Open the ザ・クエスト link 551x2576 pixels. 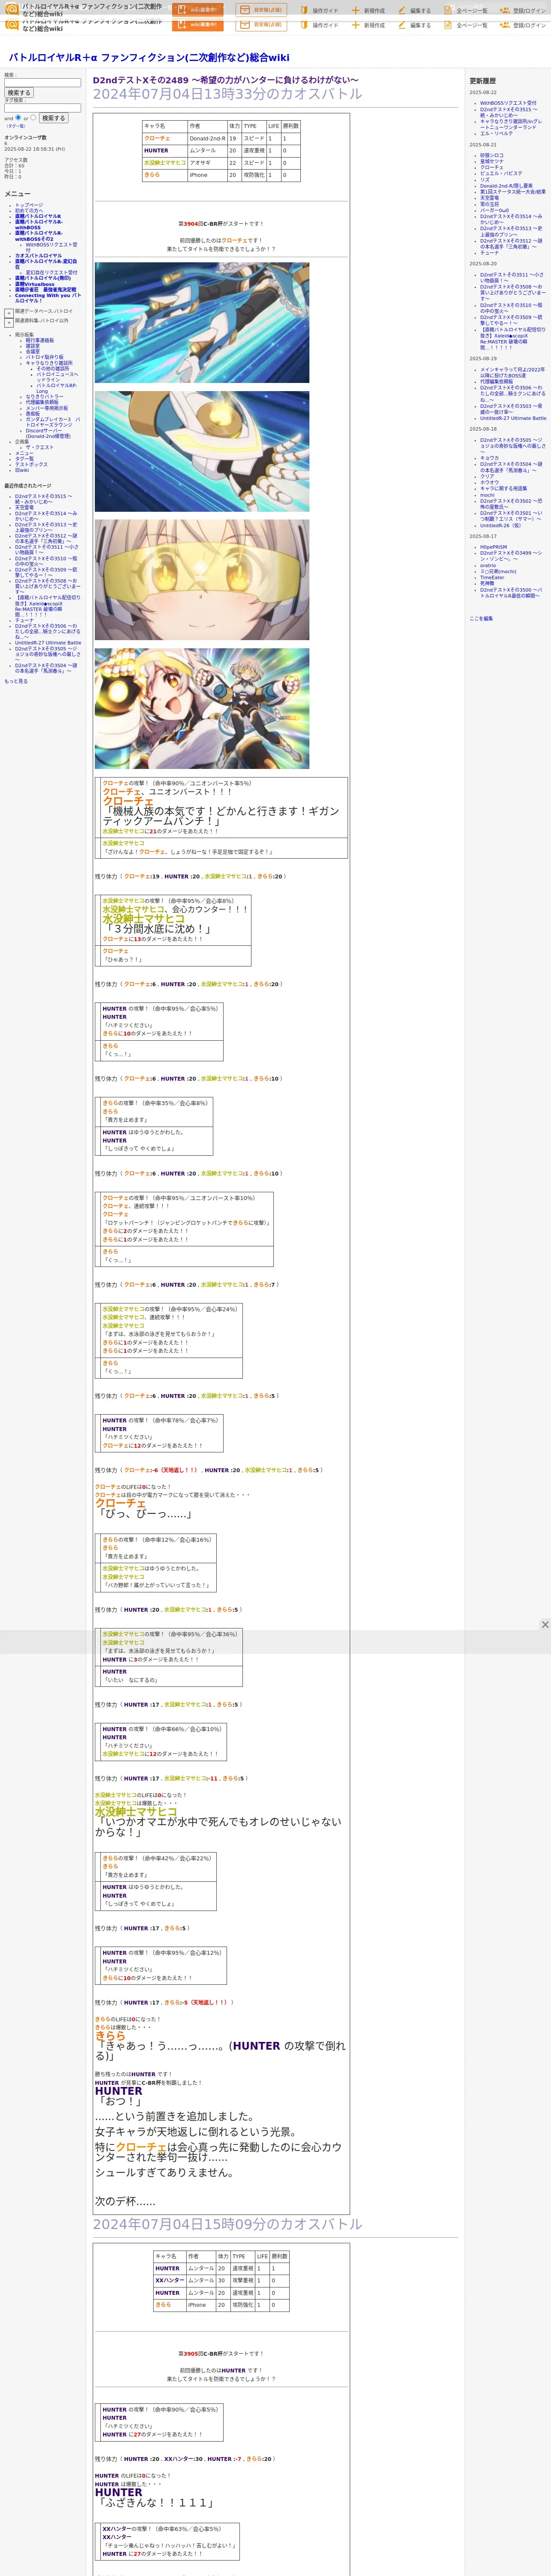(x=40, y=447)
